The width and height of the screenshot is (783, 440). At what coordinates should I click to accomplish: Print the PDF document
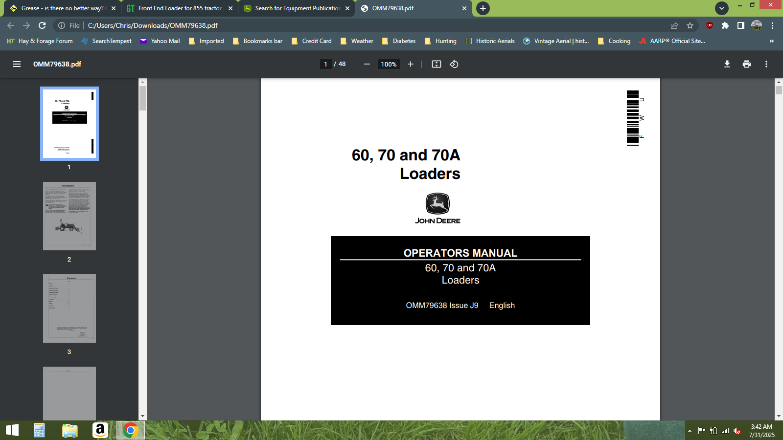747,64
